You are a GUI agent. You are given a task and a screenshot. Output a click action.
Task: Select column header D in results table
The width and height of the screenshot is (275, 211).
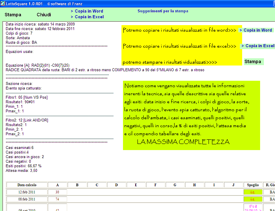point(116,185)
